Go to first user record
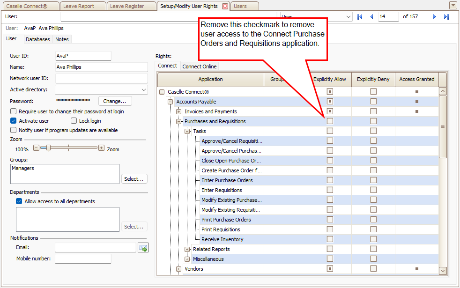The image size is (460, 288). [360, 17]
